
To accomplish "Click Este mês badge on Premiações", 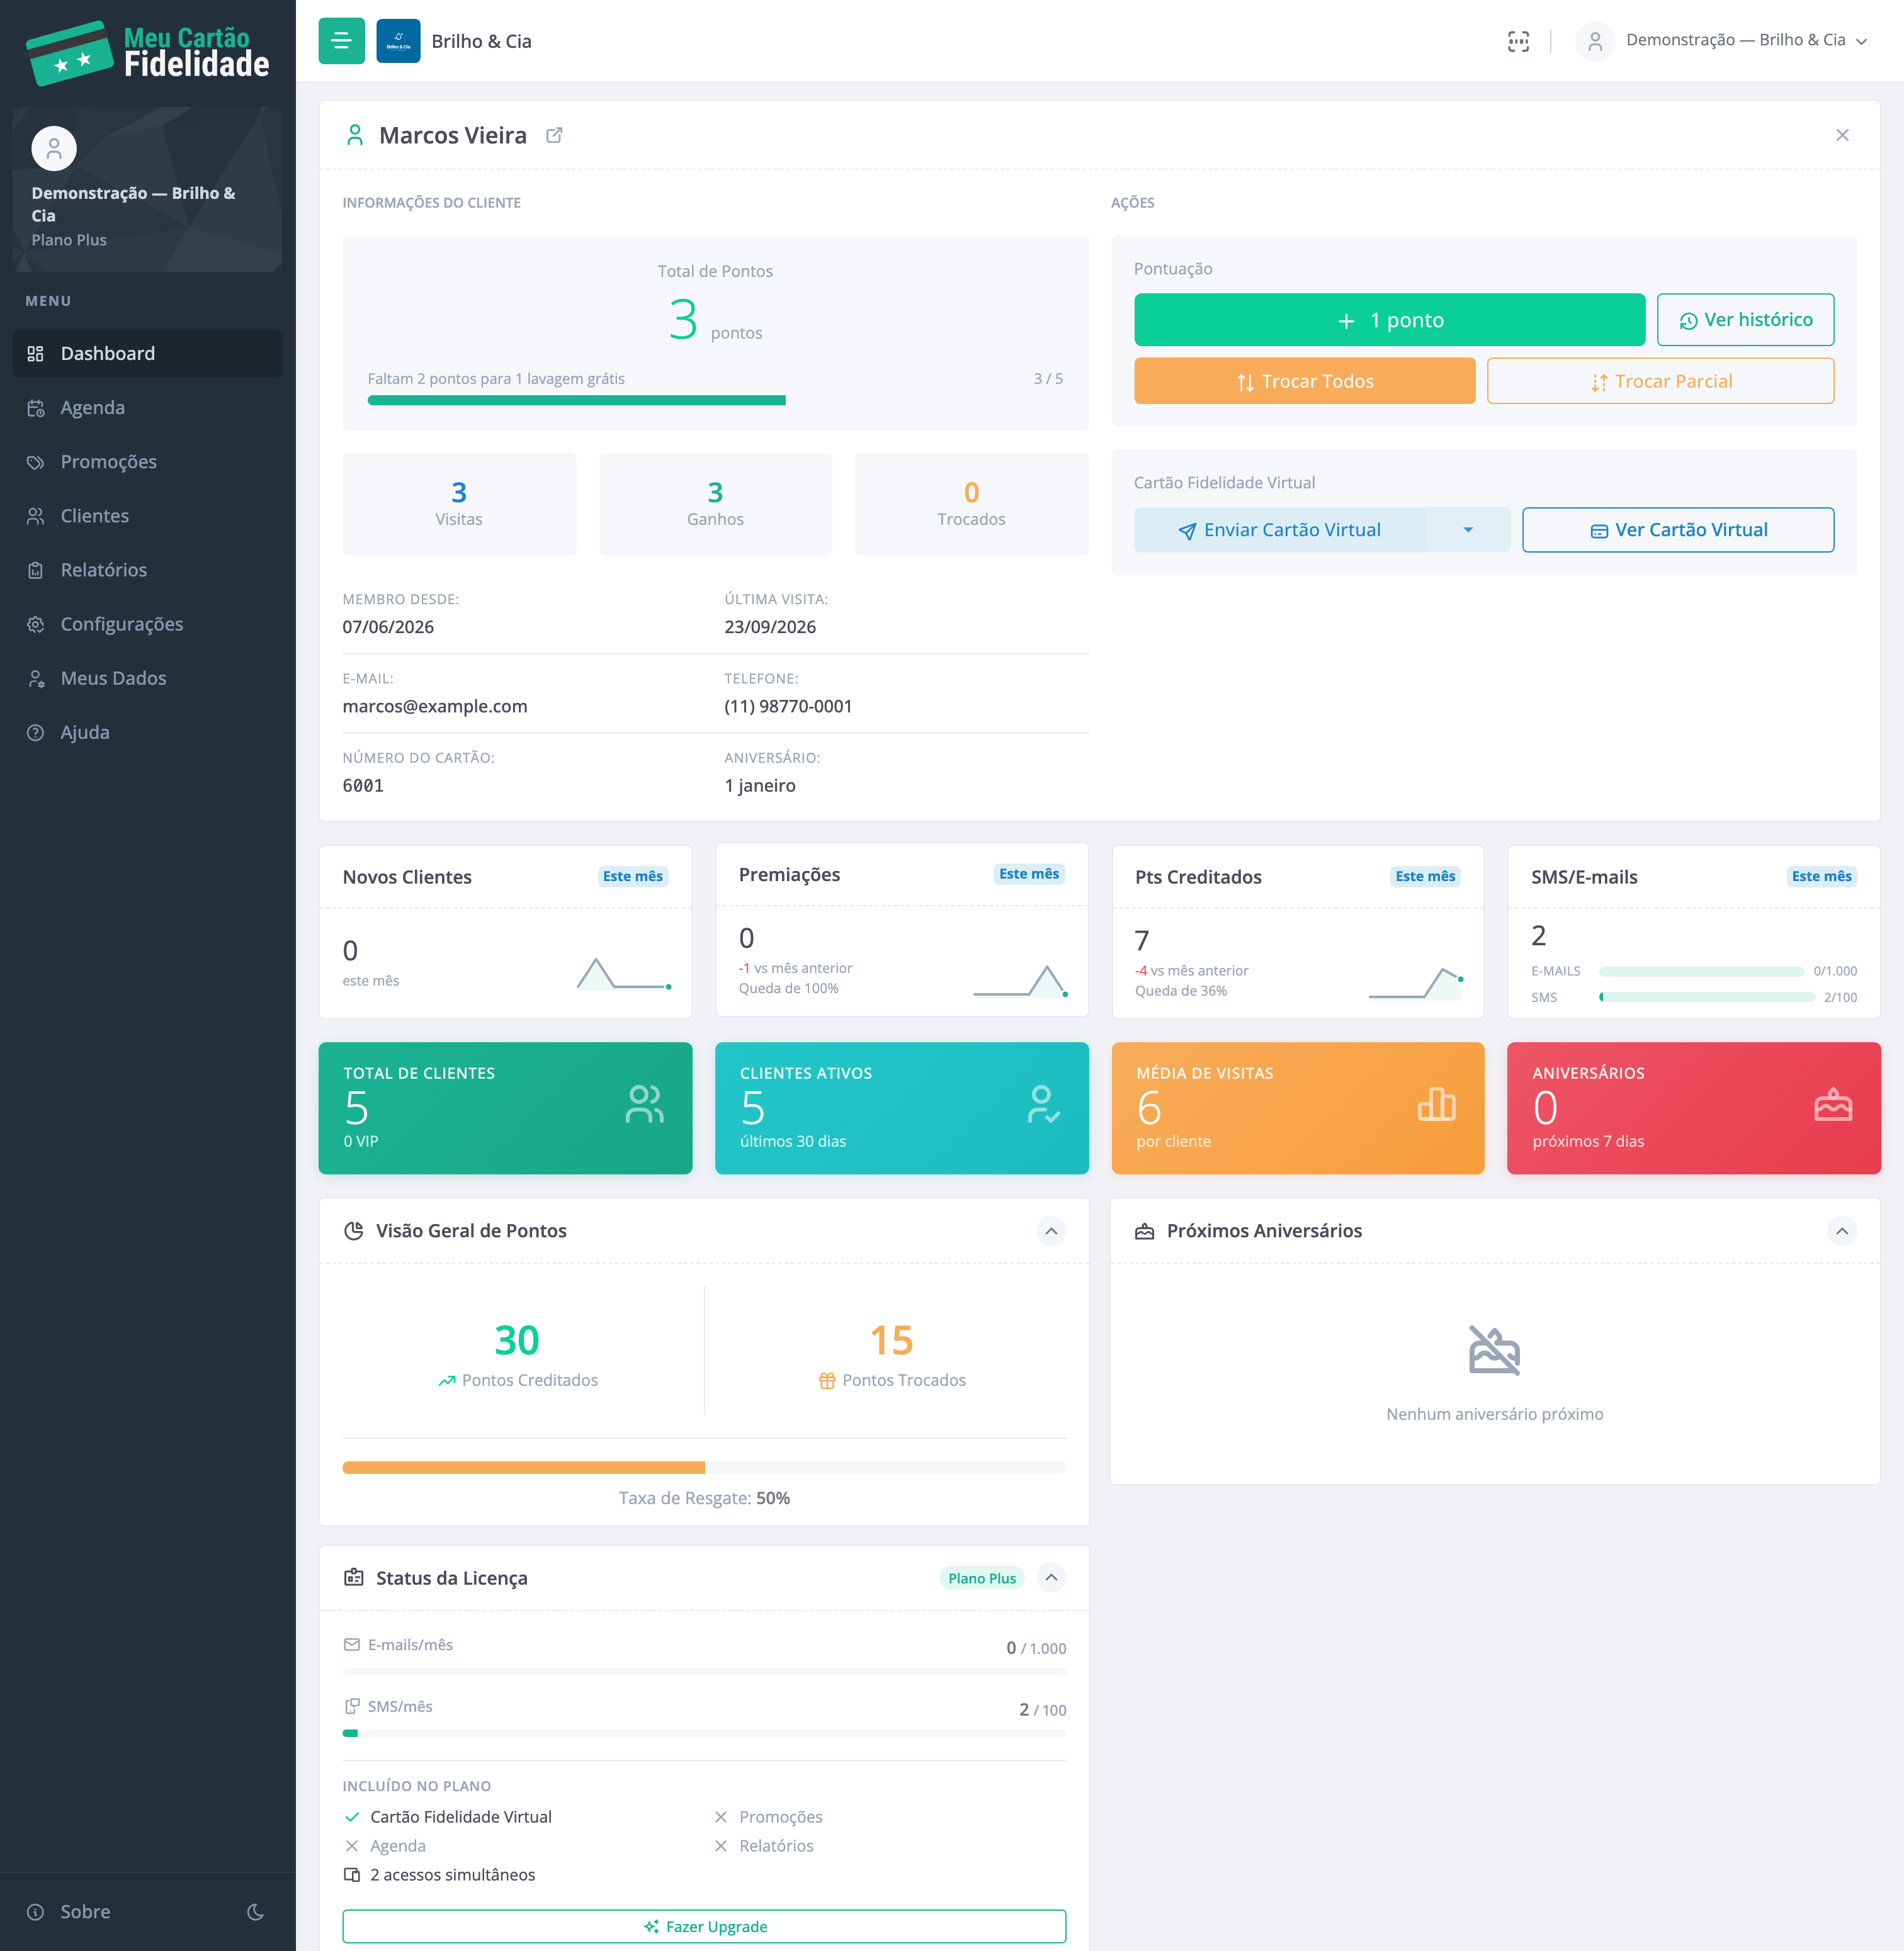I will pos(1029,874).
